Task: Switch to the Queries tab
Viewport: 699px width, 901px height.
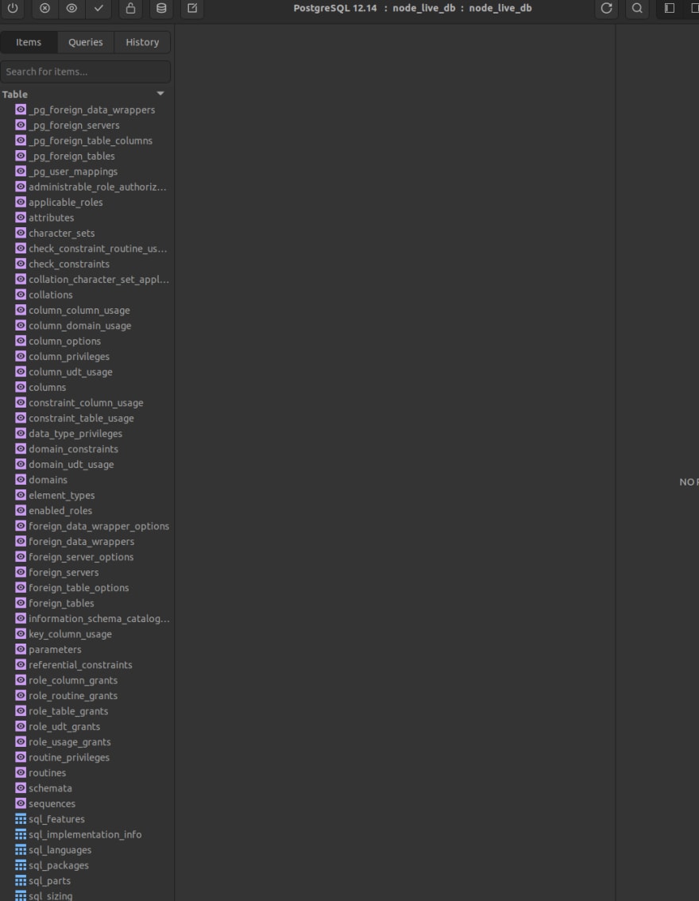Action: point(86,42)
